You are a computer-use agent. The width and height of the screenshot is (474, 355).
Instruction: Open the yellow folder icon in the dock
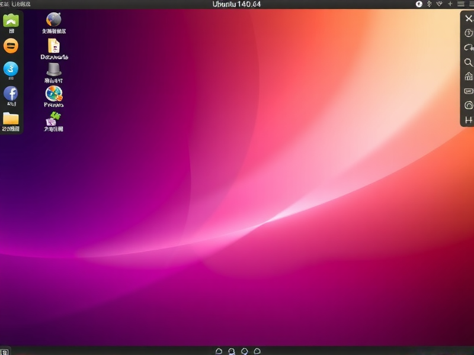click(x=11, y=118)
